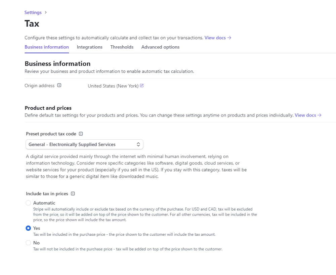Choose No for include tax in prices
This screenshot has width=336, height=275.
tap(28, 243)
